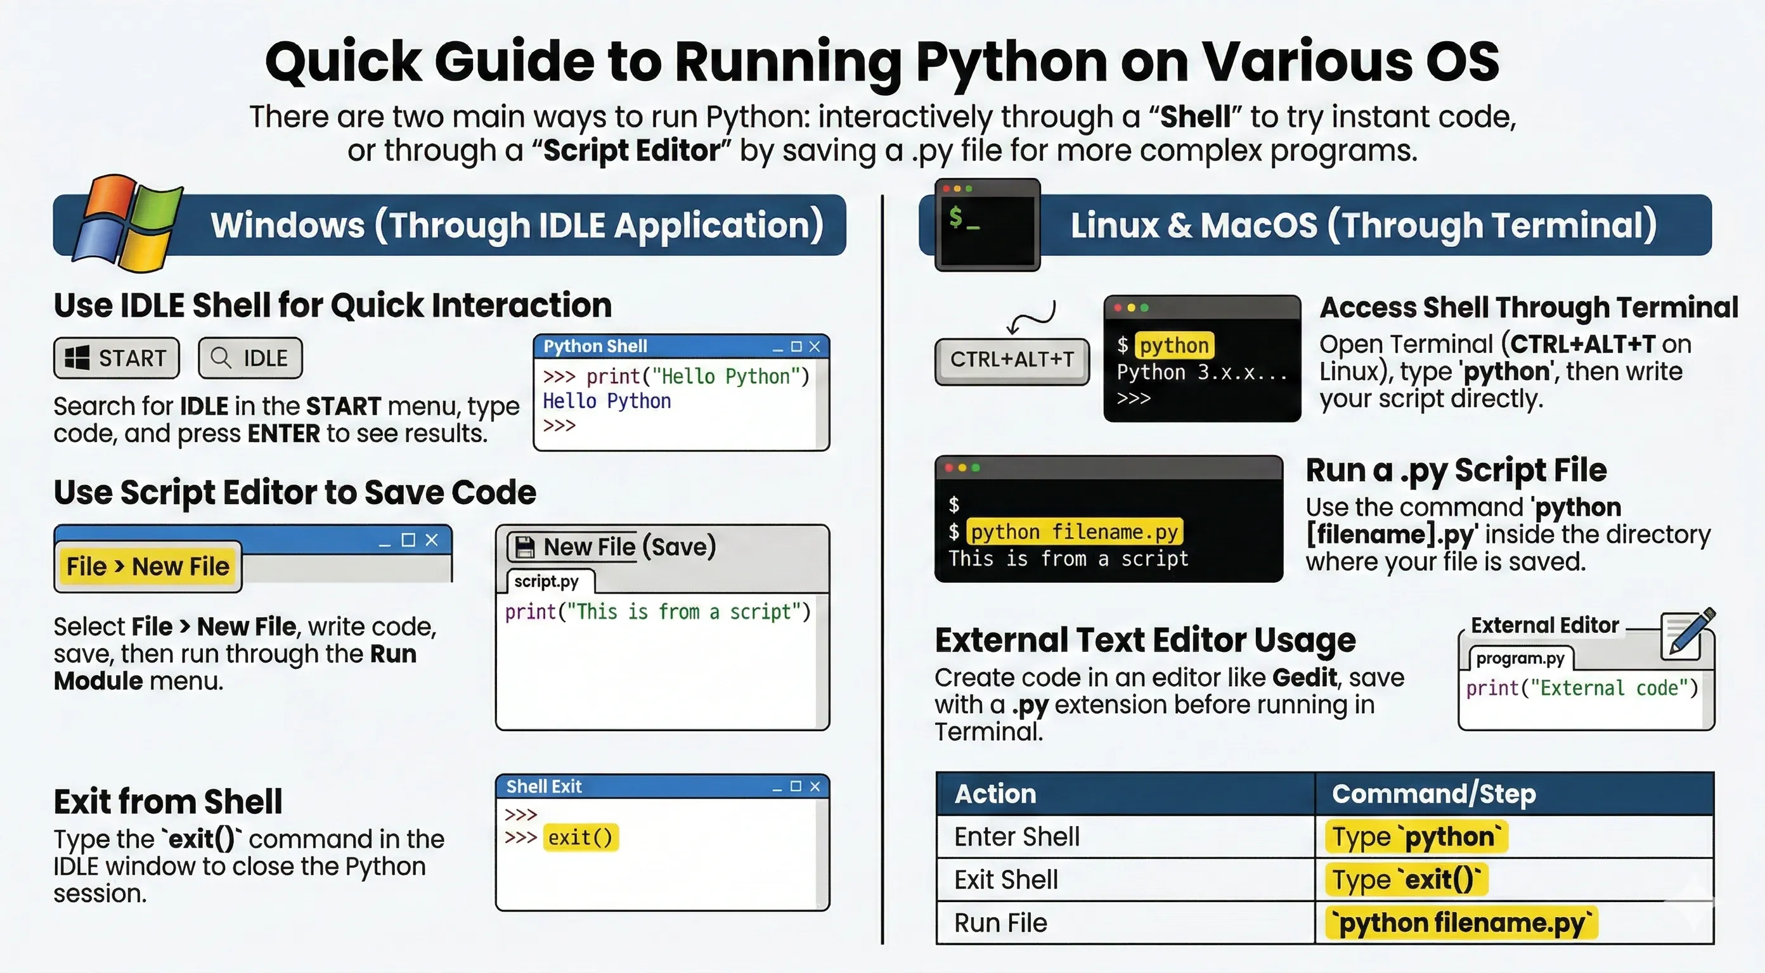The width and height of the screenshot is (1765, 973).
Task: Click the External Editor pencil icon
Action: pos(1688,633)
